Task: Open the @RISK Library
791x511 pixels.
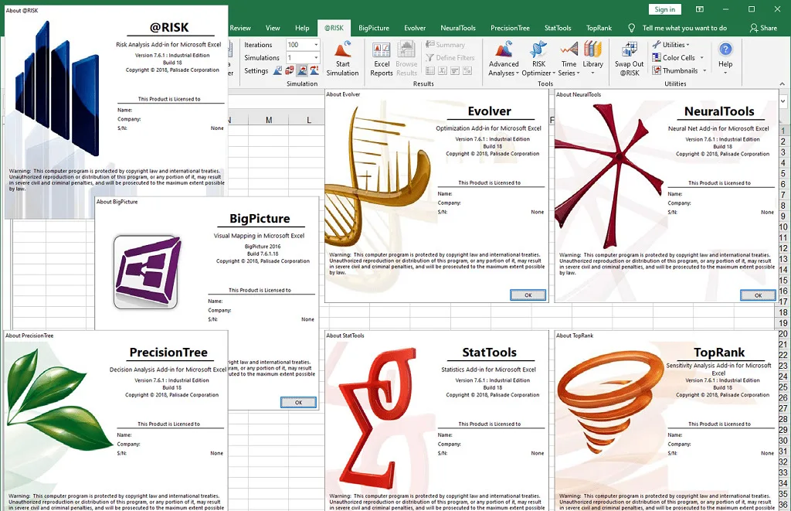Action: 592,59
